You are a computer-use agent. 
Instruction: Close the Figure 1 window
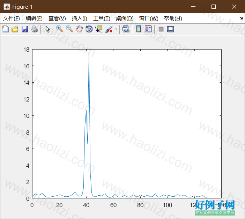point(234,7)
